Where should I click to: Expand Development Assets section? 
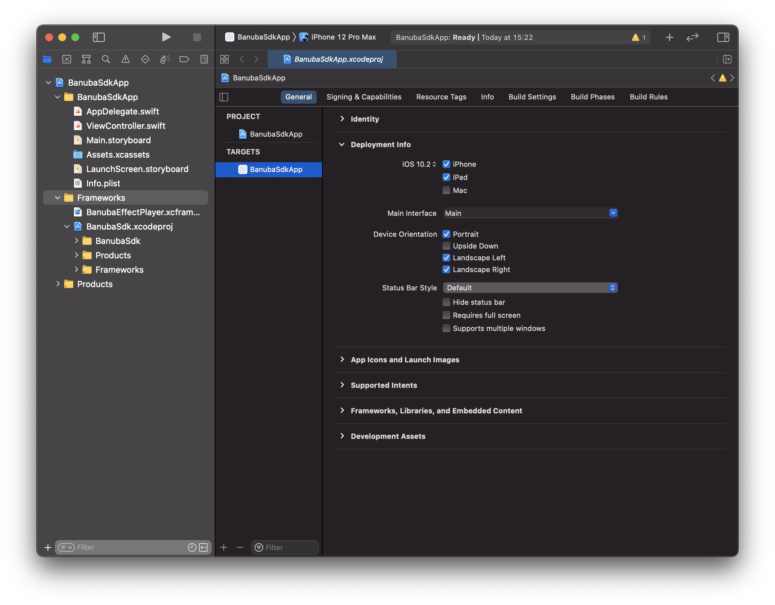[x=342, y=436]
